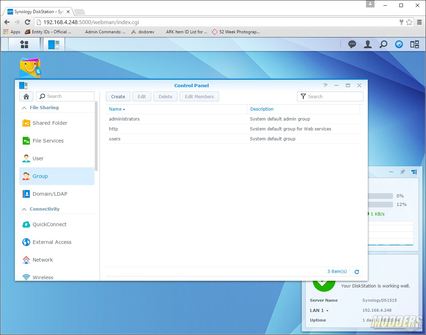The width and height of the screenshot is (426, 335).
Task: Click the Control Panel sidebar scrollbar
Action: tap(96, 136)
